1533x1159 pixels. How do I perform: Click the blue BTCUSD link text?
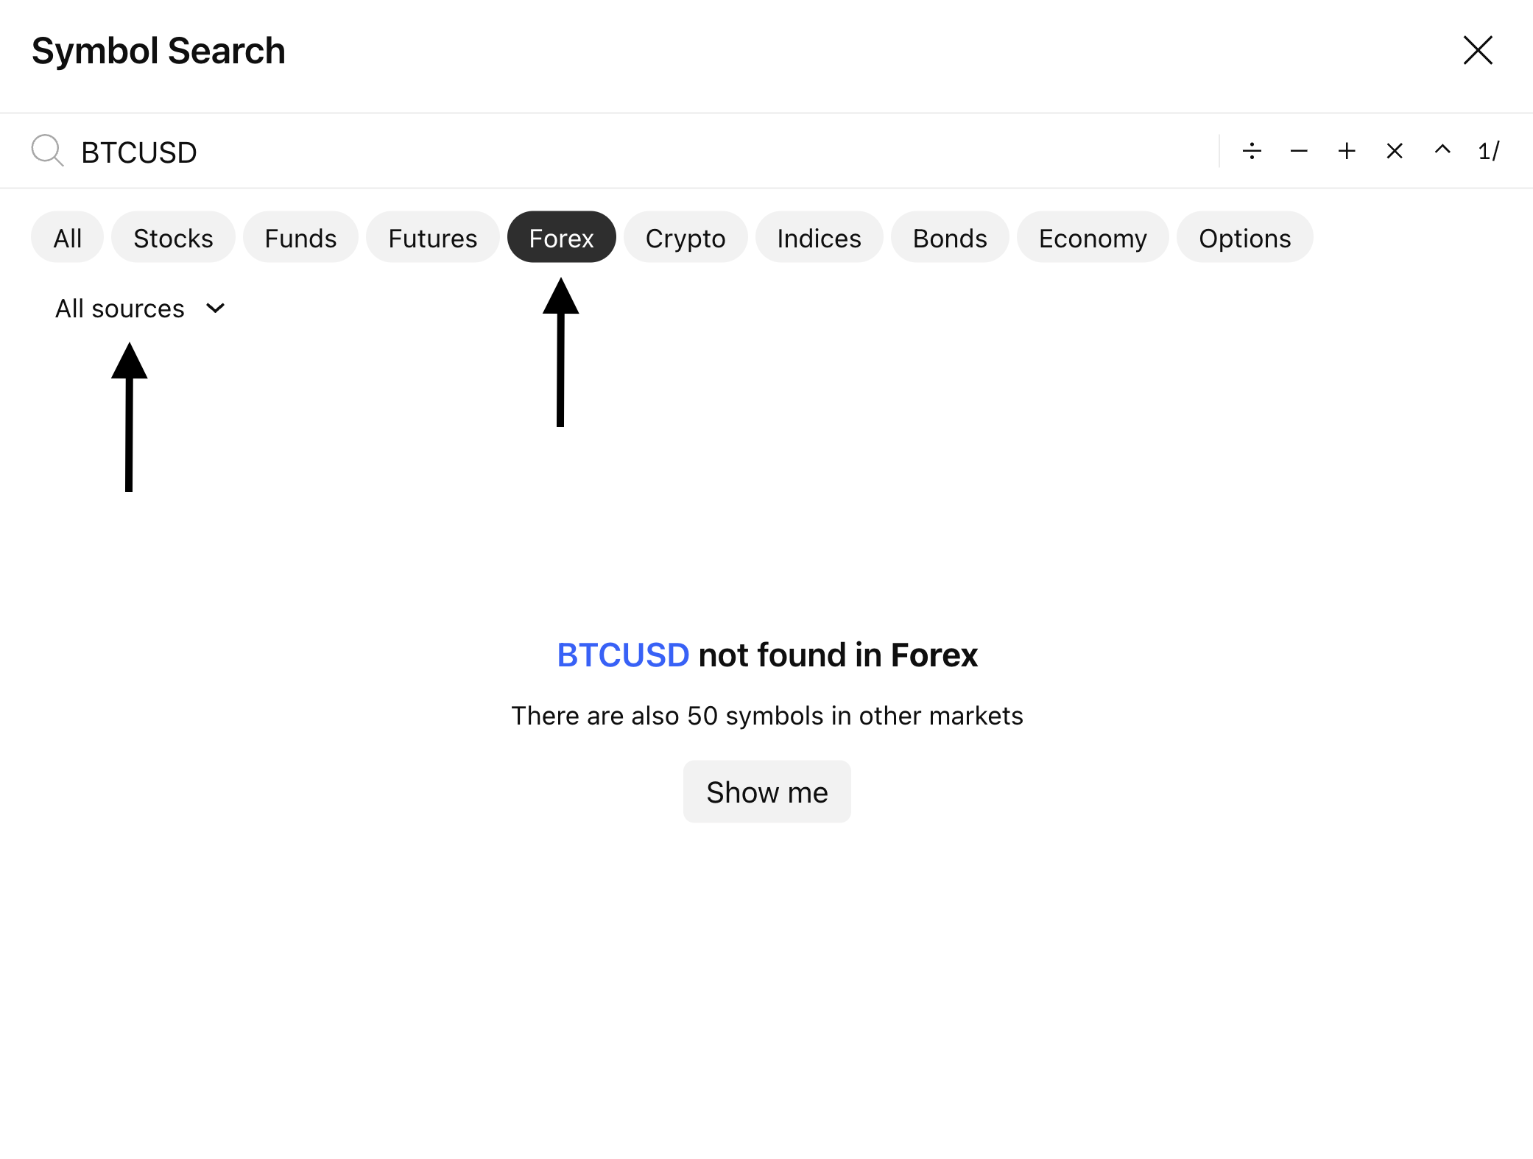(x=623, y=655)
